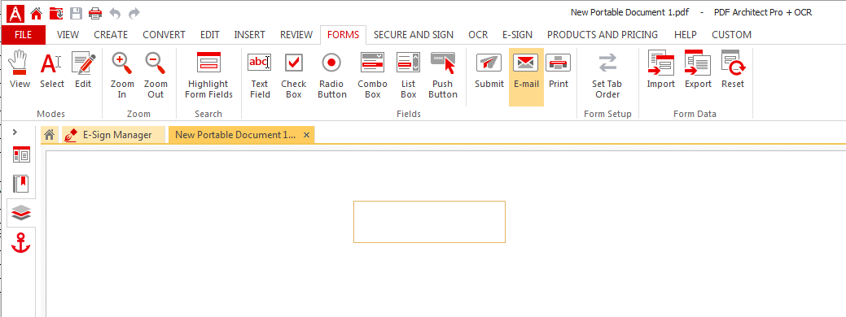Add a Submit button
This screenshot has width=846, height=317.
(489, 70)
